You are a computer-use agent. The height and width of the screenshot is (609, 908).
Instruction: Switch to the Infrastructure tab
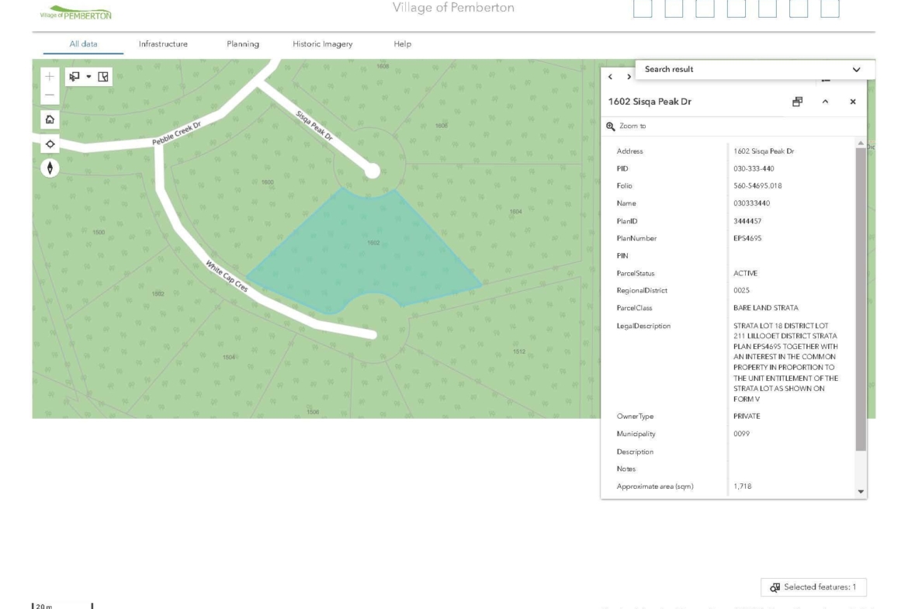point(163,44)
